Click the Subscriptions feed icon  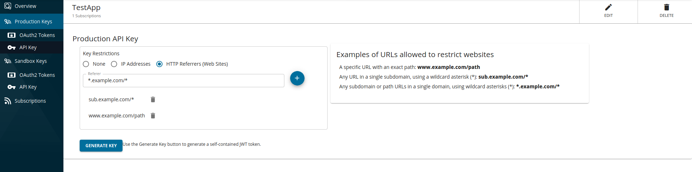(x=8, y=101)
